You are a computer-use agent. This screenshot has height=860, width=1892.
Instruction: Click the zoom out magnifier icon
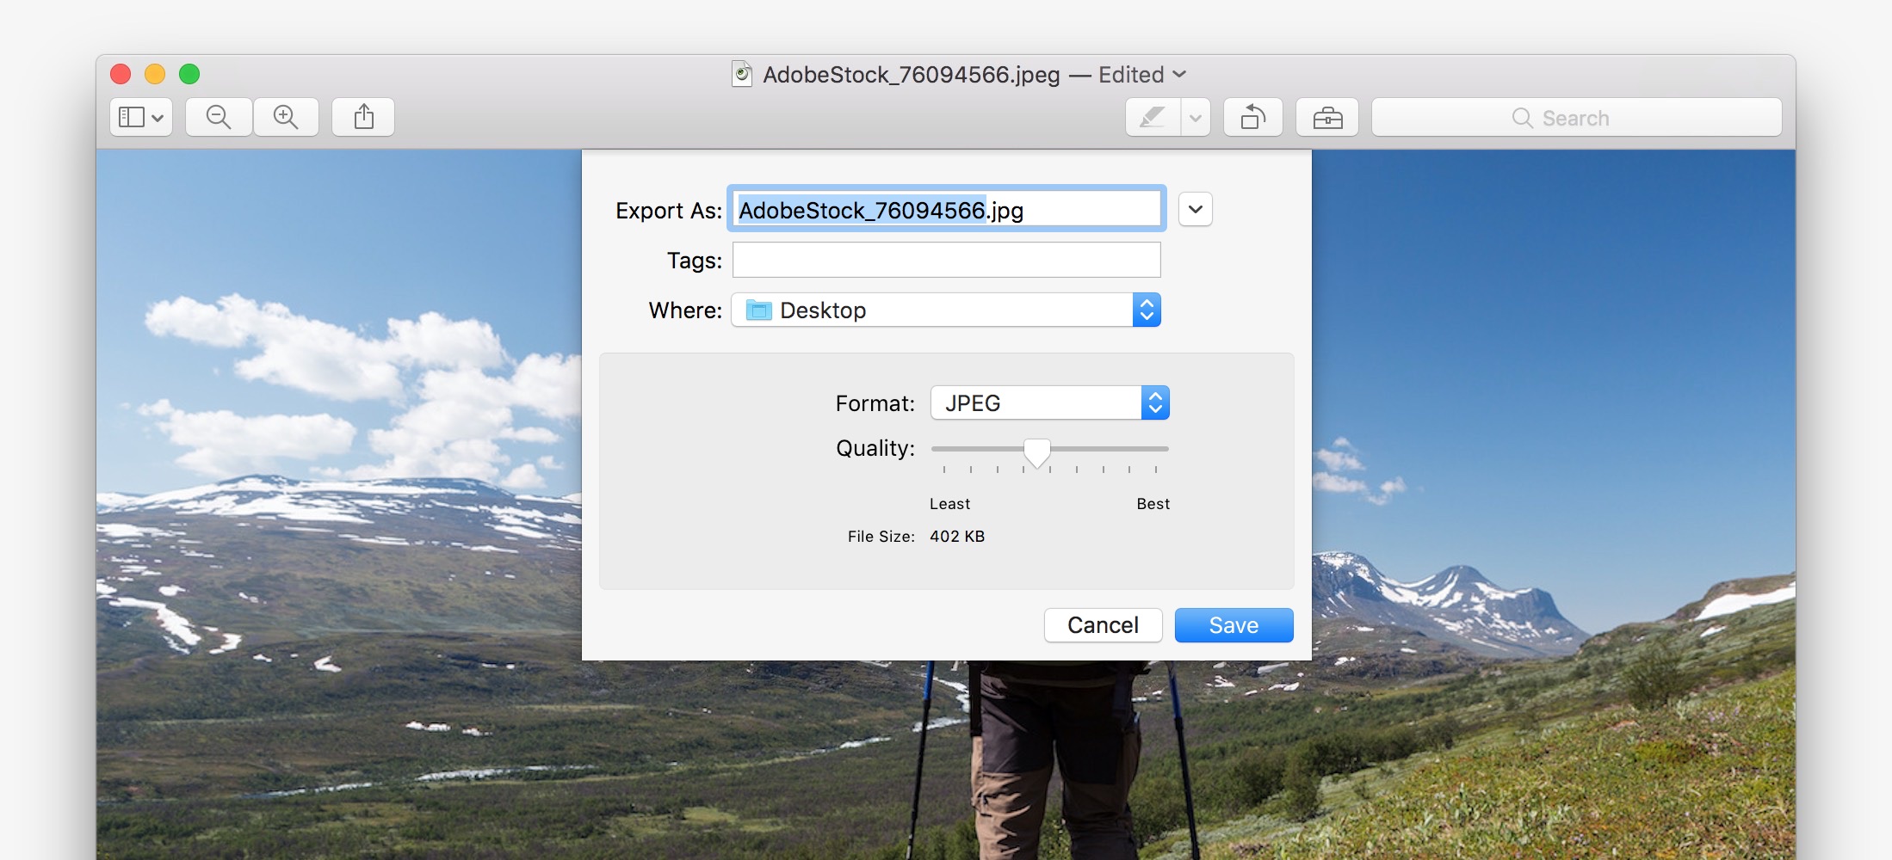tap(219, 118)
